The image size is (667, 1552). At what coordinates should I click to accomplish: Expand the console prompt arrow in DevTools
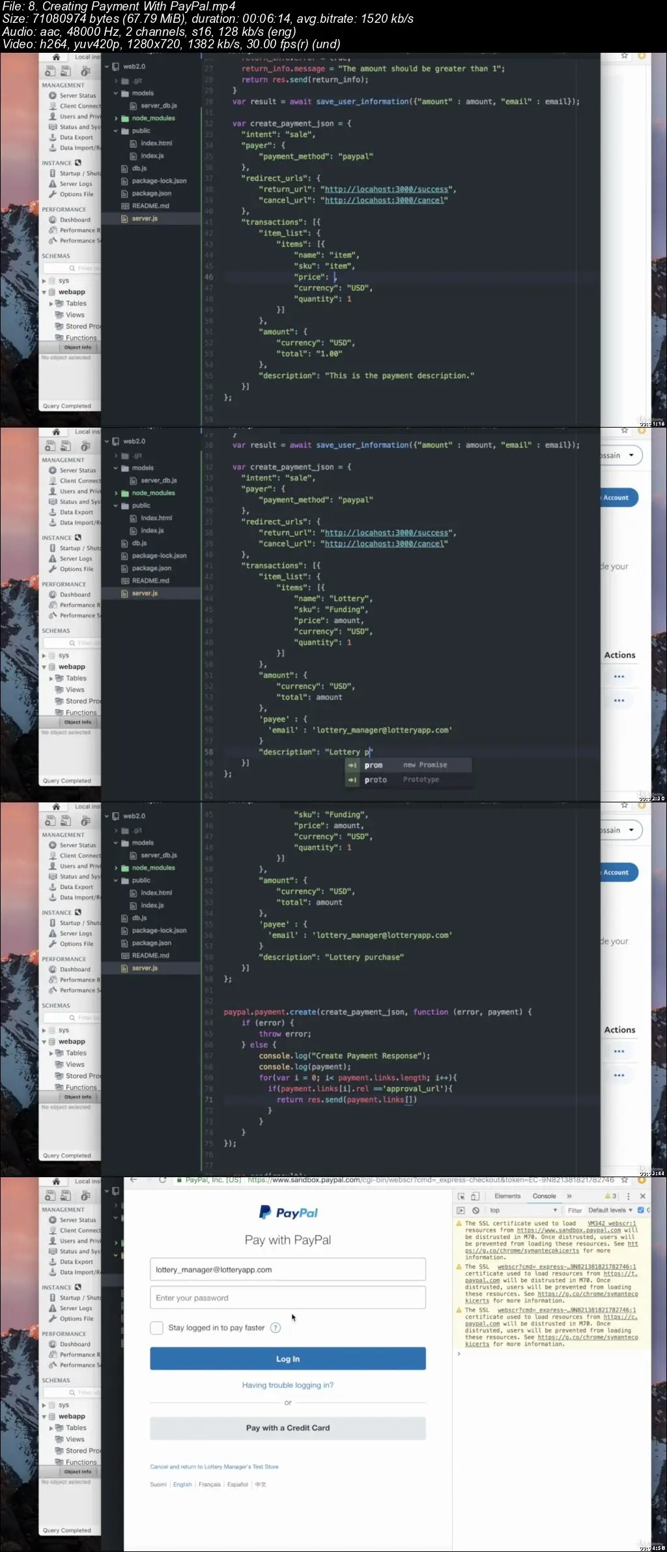tap(459, 1354)
